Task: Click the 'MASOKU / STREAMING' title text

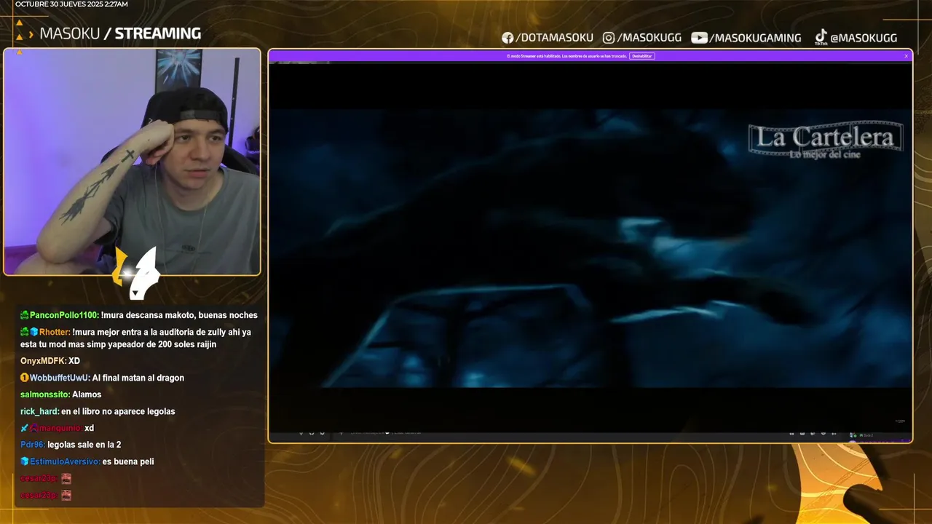Action: point(120,33)
